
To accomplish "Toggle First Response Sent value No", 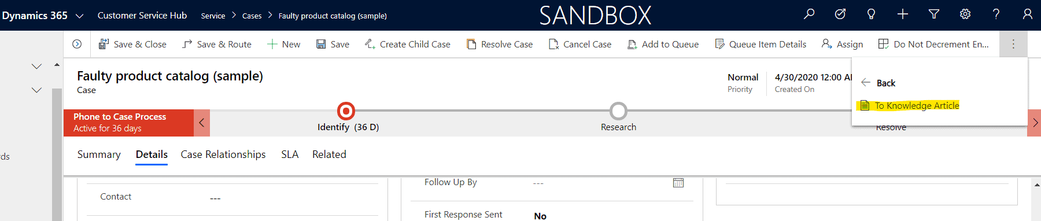I will [540, 216].
